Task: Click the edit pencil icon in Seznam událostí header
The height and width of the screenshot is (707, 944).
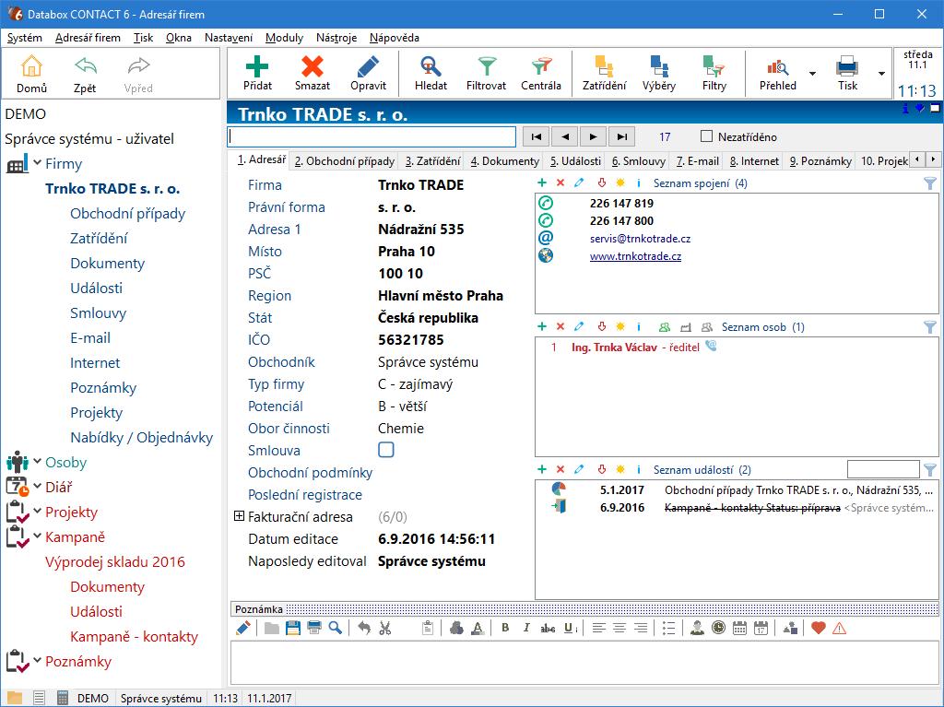Action: [579, 470]
